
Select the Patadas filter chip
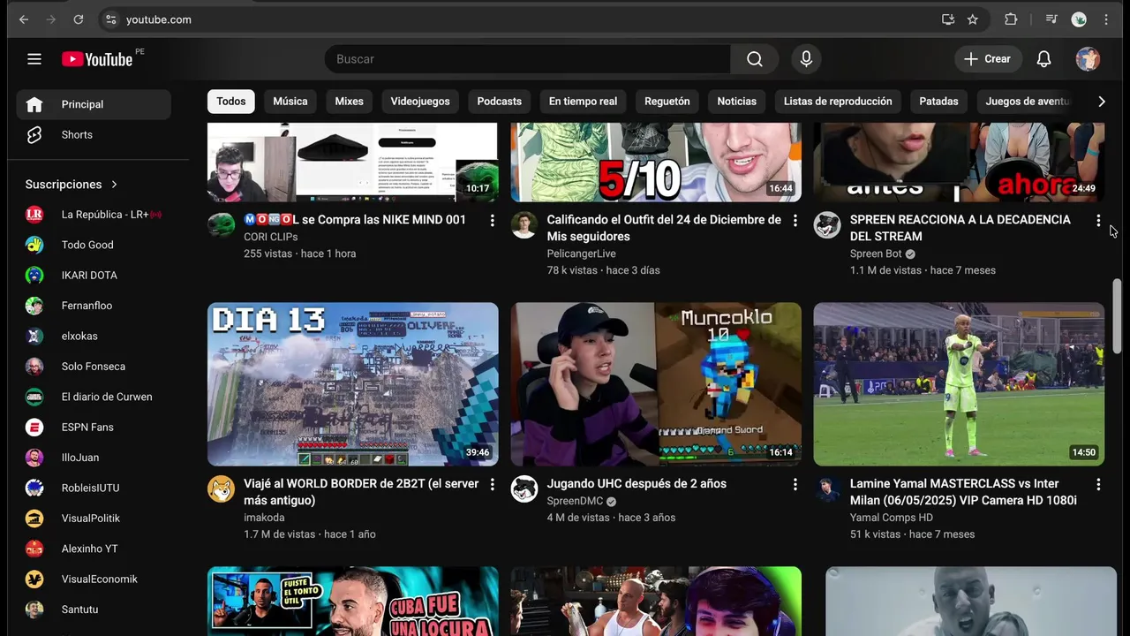click(938, 102)
